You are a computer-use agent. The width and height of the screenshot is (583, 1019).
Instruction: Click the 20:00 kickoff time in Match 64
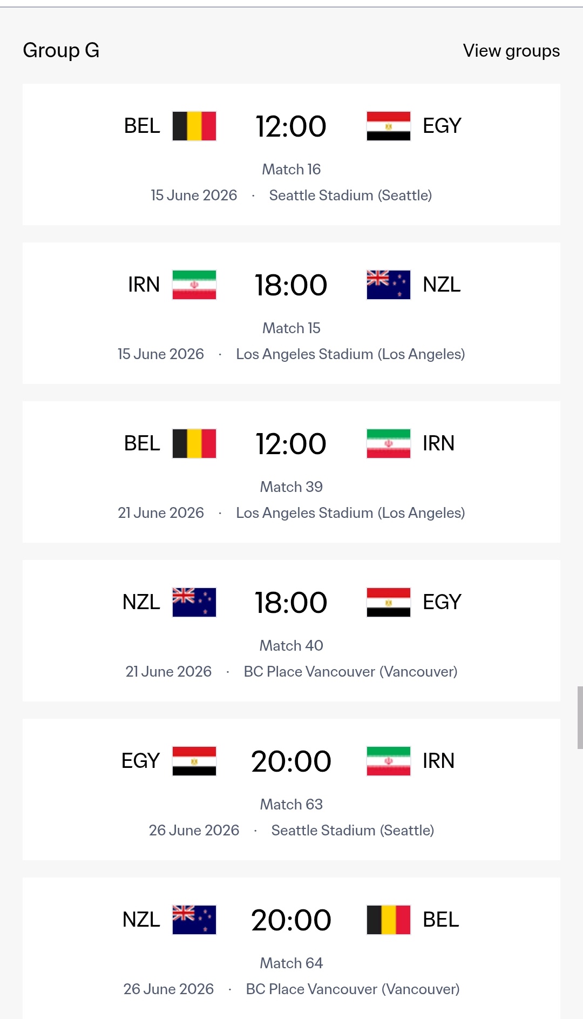[x=291, y=920]
